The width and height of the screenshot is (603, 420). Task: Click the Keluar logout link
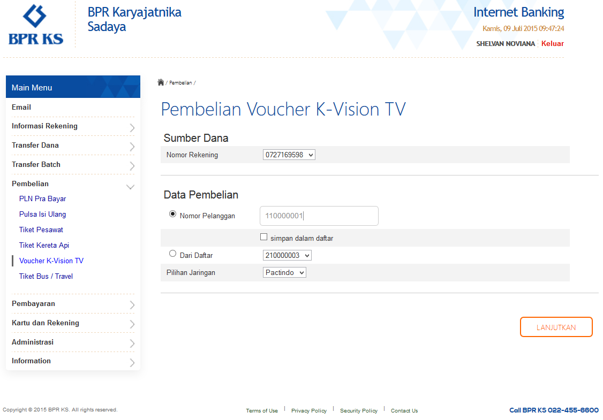pyautogui.click(x=552, y=43)
